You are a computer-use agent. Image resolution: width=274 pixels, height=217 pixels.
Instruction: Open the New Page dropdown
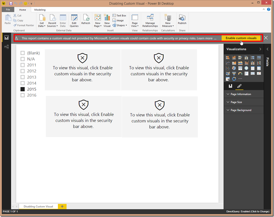coord(98,21)
